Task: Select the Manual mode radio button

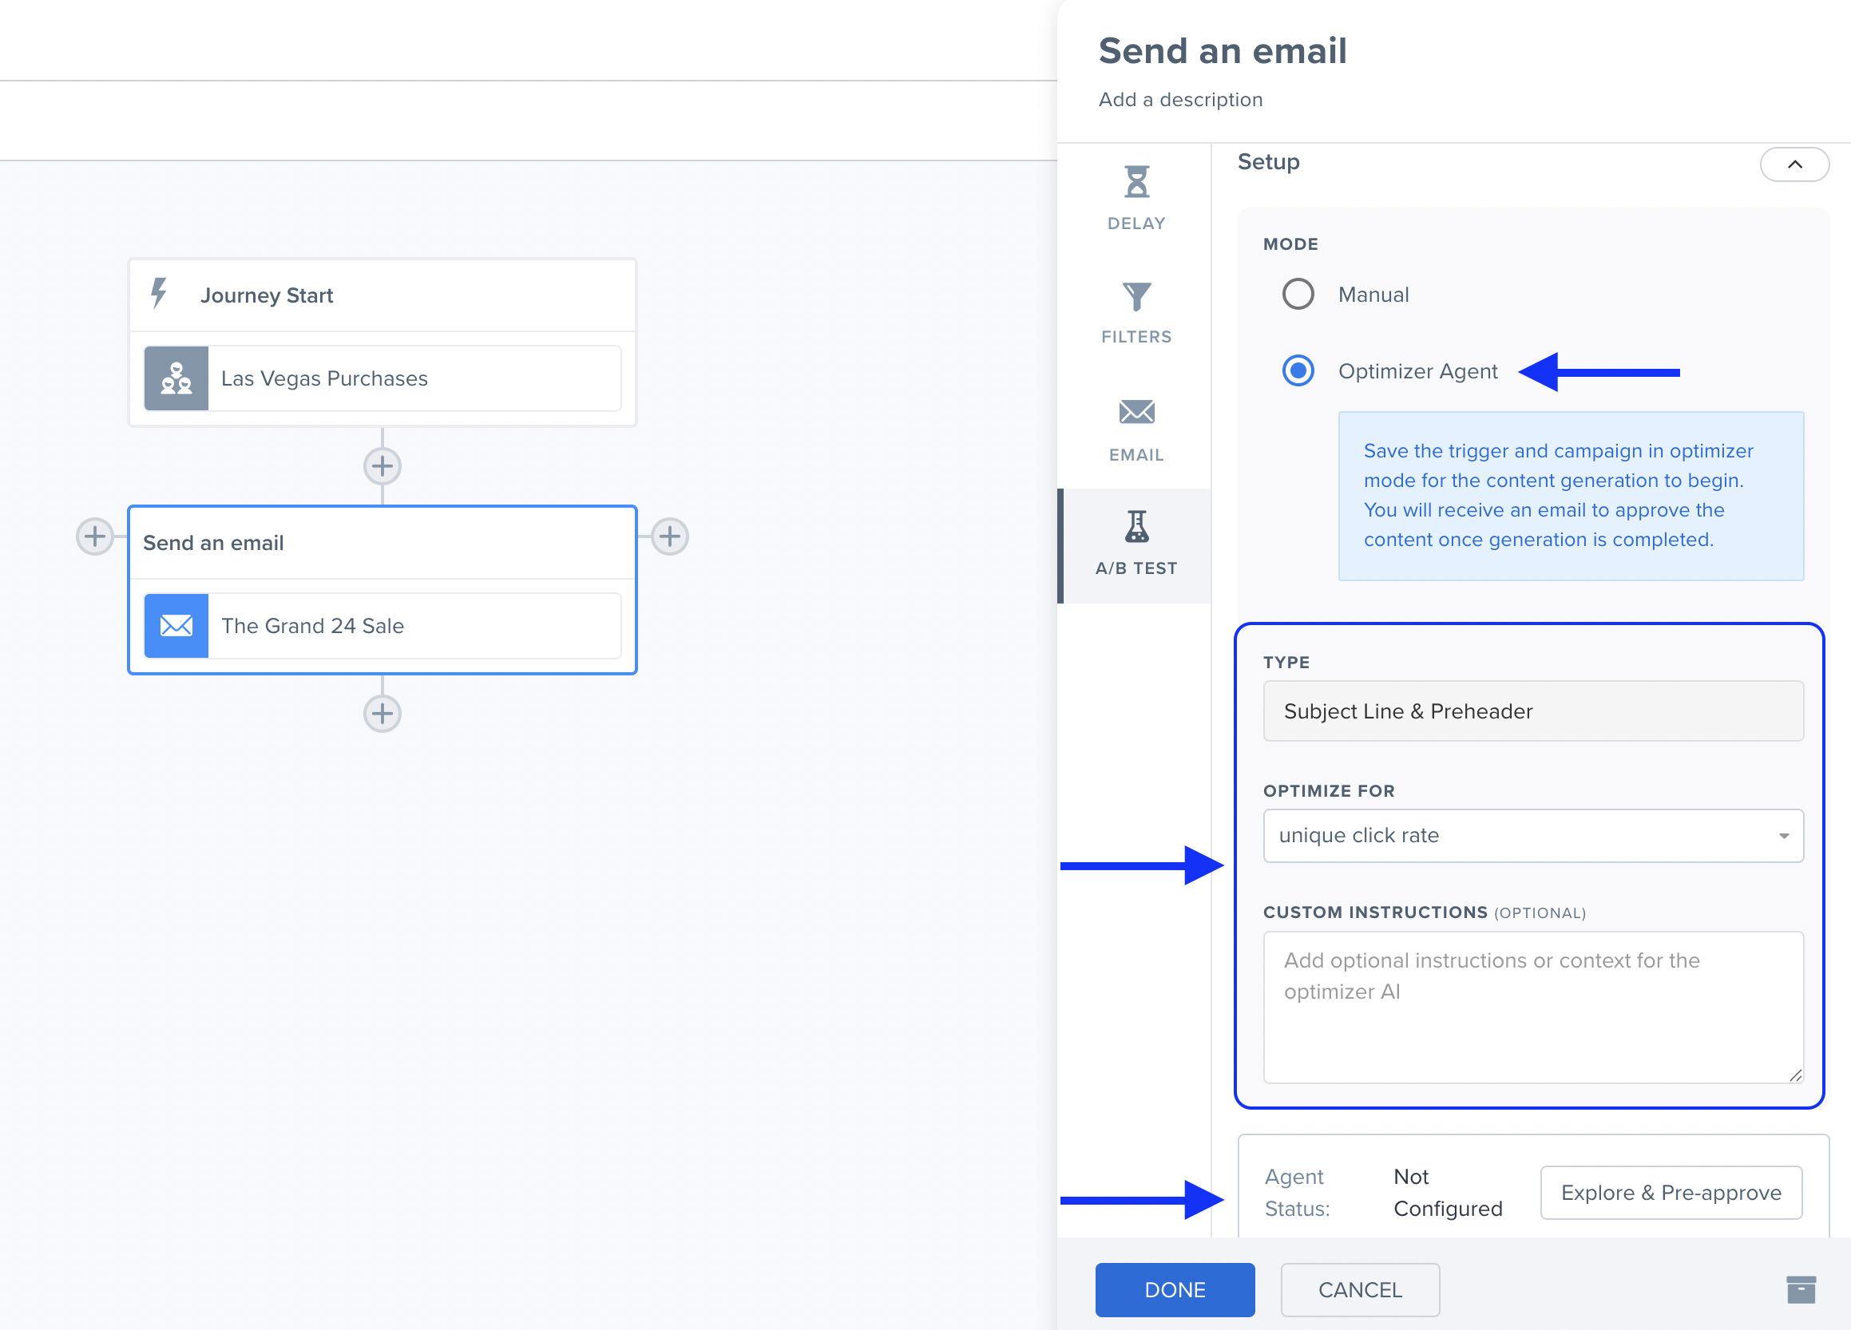Action: pos(1298,295)
